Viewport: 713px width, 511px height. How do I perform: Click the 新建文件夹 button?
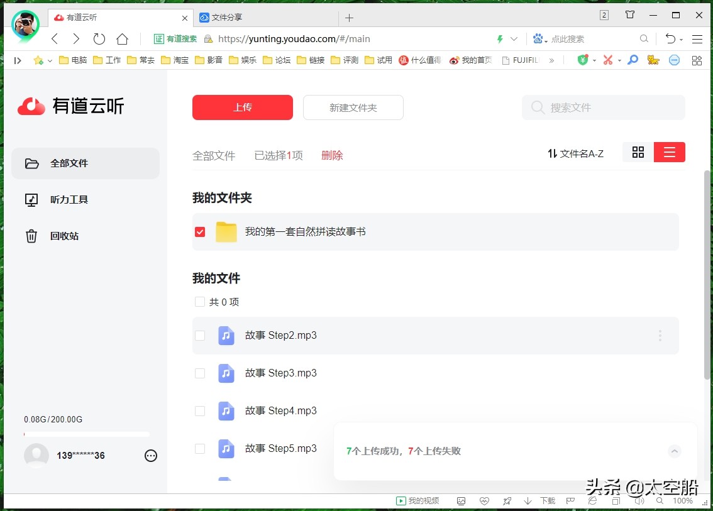click(x=353, y=107)
